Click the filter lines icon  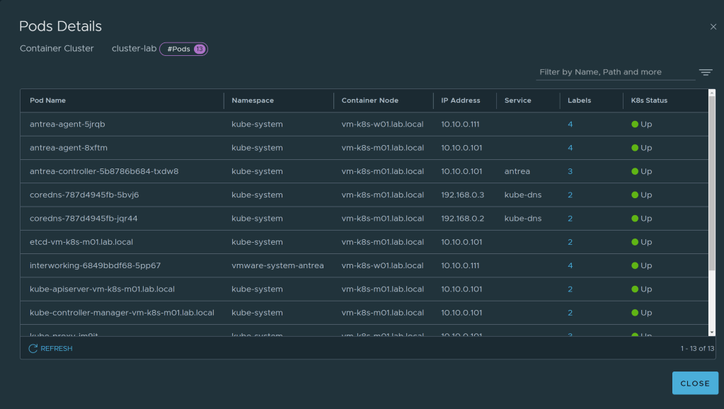(x=705, y=72)
